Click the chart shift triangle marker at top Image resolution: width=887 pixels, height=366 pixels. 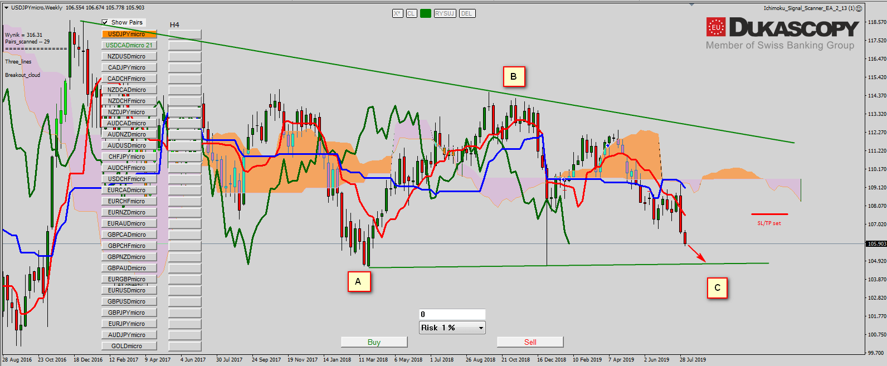[x=691, y=5]
